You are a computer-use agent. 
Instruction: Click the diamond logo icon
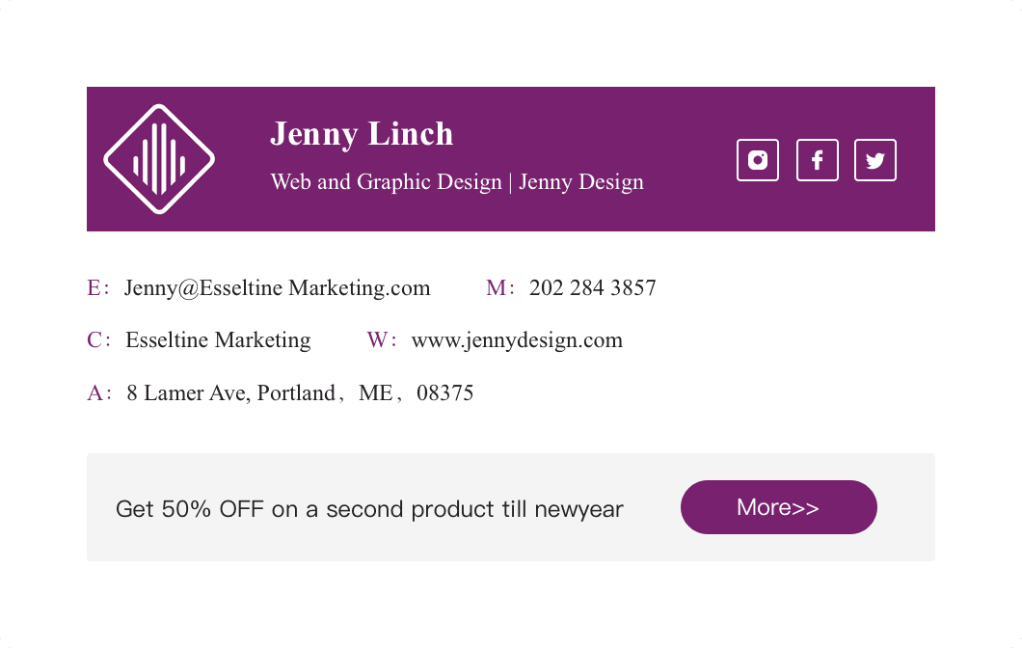coord(159,159)
